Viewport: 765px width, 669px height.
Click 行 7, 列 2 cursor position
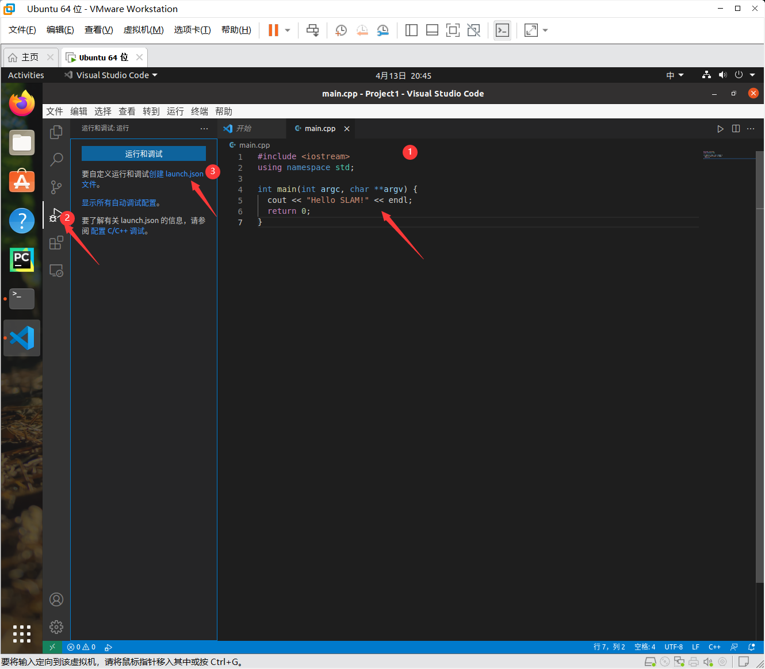(x=609, y=647)
